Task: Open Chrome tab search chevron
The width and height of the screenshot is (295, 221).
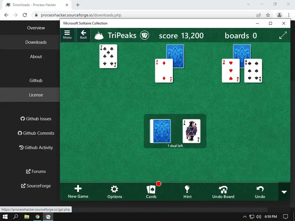Action: coord(249,4)
